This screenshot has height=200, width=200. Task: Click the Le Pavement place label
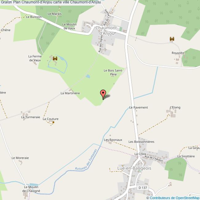pos(138,107)
